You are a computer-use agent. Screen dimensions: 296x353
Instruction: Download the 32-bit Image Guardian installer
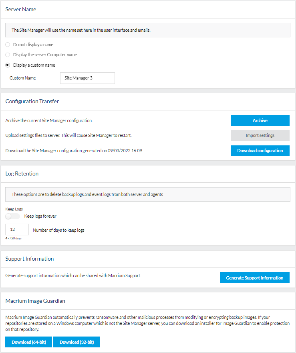pyautogui.click(x=77, y=342)
